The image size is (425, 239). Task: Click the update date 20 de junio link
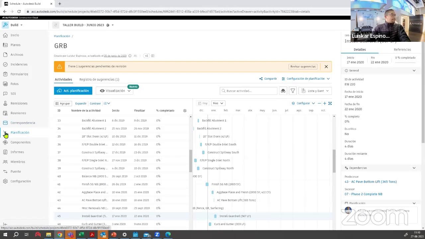click(115, 56)
